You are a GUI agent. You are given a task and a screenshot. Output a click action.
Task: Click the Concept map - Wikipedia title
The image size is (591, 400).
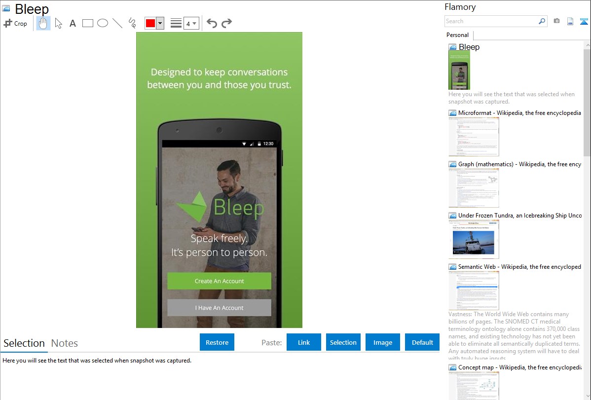(x=520, y=367)
